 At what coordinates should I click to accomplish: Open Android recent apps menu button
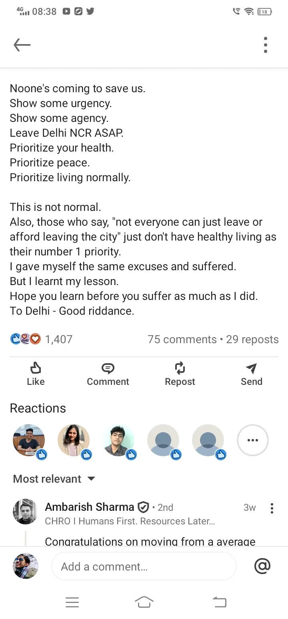point(72,602)
